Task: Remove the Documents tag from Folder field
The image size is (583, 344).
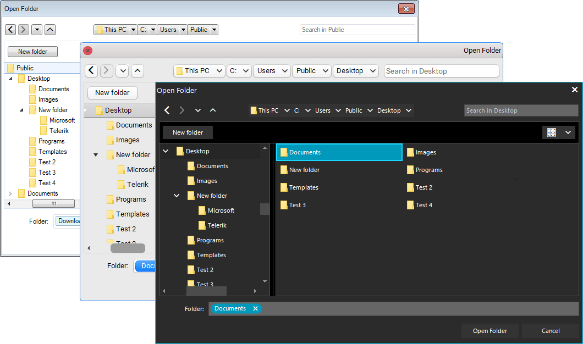Action: 255,308
